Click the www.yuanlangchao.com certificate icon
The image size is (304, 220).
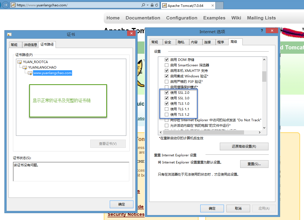(x=30, y=73)
